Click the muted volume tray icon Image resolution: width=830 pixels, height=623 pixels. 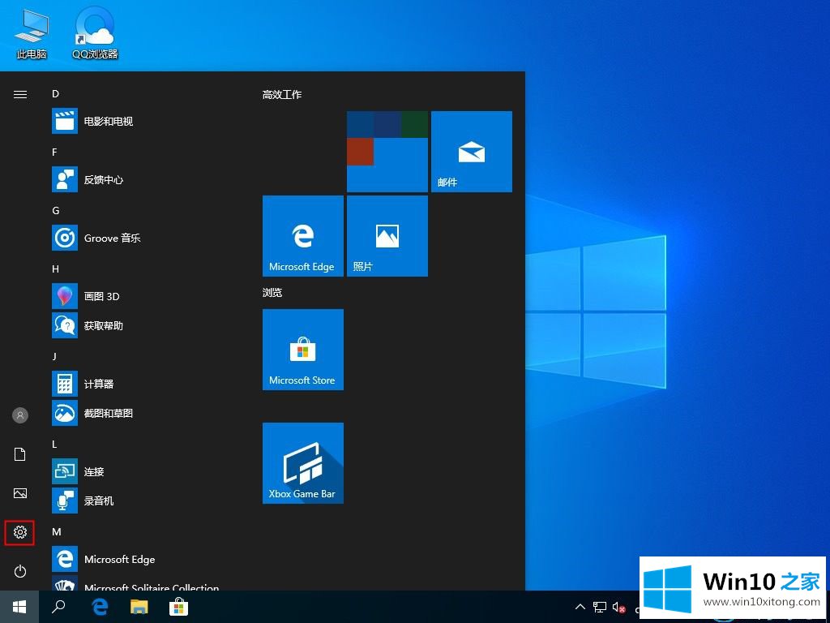[619, 607]
